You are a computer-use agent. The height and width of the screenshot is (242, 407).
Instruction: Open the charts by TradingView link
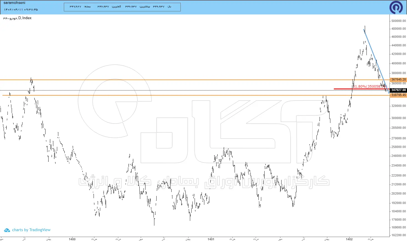point(31,230)
